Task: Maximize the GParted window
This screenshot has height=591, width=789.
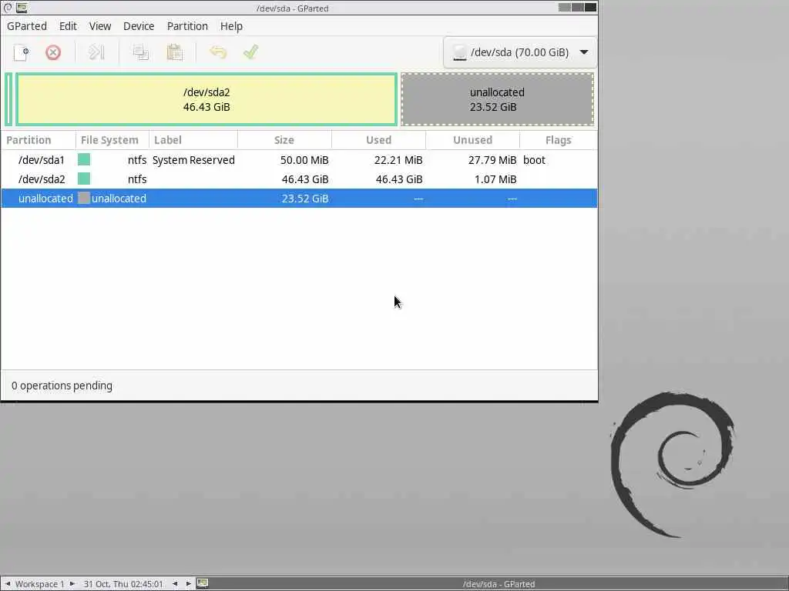Action: coord(578,7)
